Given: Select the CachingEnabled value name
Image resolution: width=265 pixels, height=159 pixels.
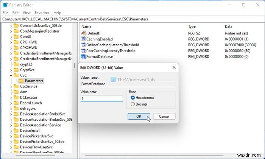Looking at the screenshot, I should click(99, 39).
